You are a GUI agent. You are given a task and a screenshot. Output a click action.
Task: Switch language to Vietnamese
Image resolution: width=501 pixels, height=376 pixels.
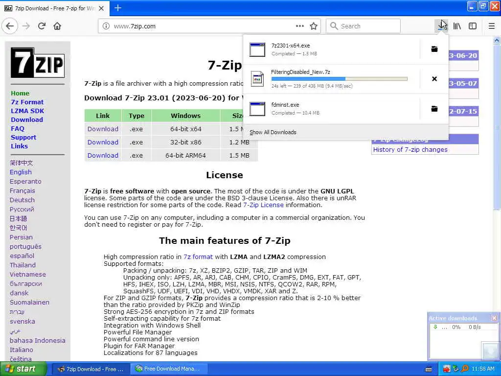tap(27, 274)
